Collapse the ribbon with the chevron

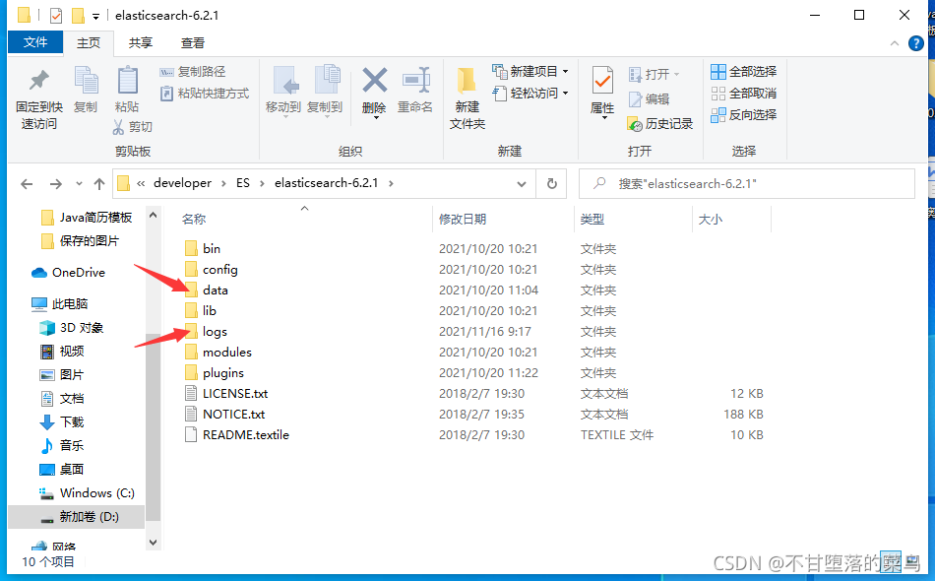895,43
